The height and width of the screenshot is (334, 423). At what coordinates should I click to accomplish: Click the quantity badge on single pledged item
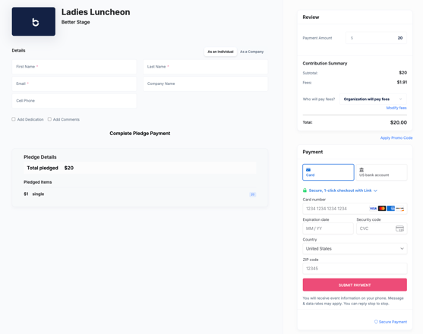point(252,194)
